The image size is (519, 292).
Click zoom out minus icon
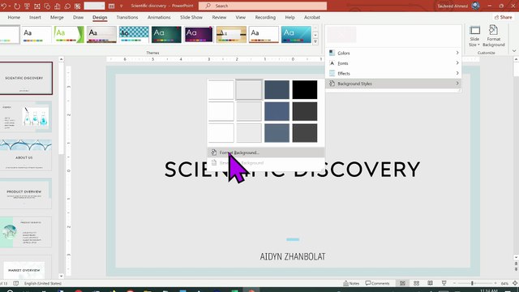click(454, 283)
